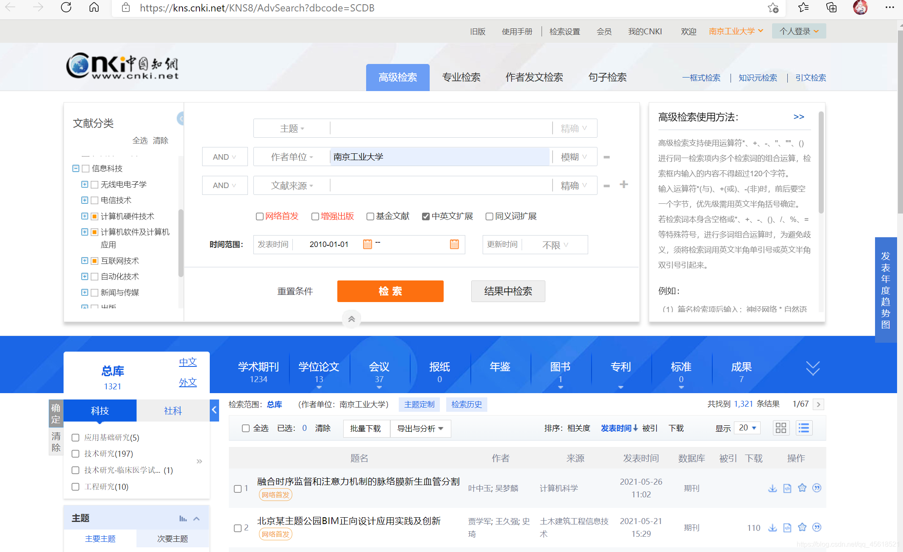Check the 自动化技术 category box
This screenshot has width=903, height=552.
(94, 277)
